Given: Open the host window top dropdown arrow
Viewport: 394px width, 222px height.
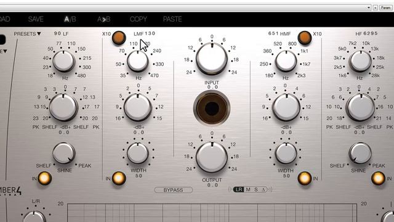Looking at the screenshot, I should click(369, 7).
